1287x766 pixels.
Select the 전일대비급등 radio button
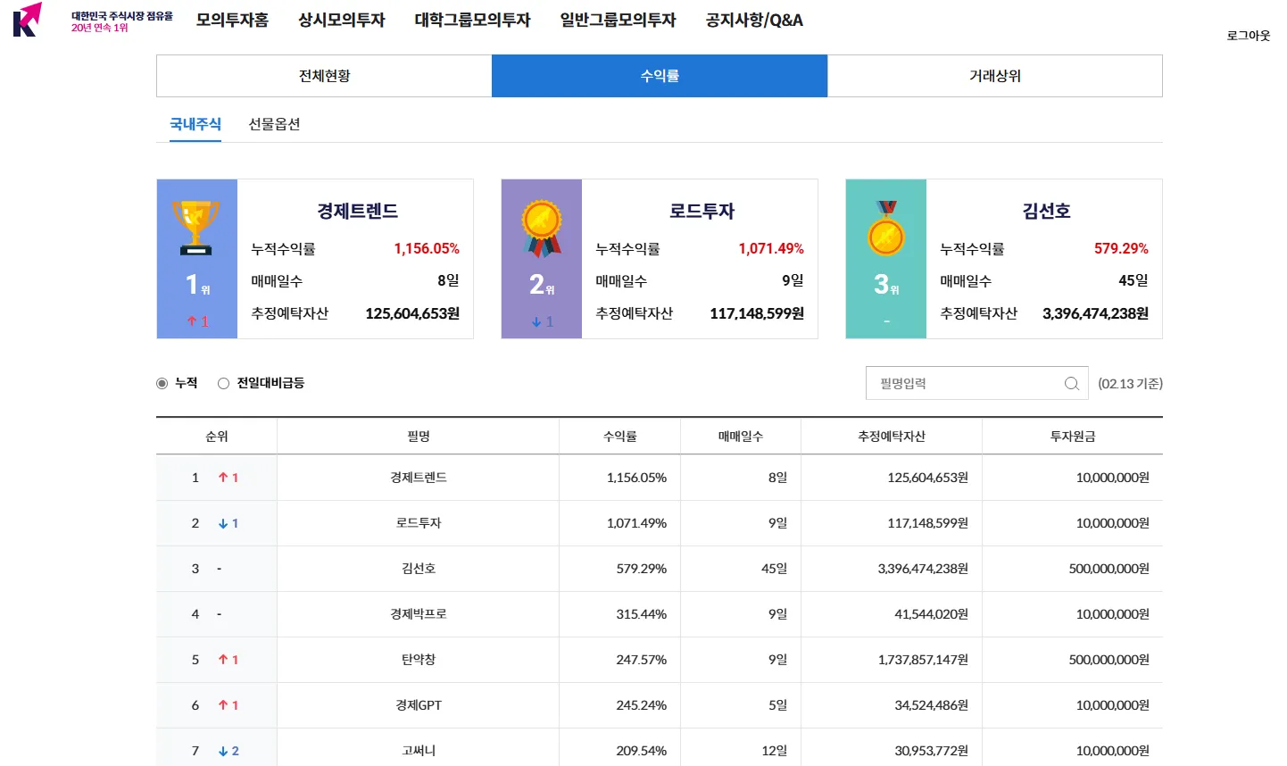pos(223,383)
